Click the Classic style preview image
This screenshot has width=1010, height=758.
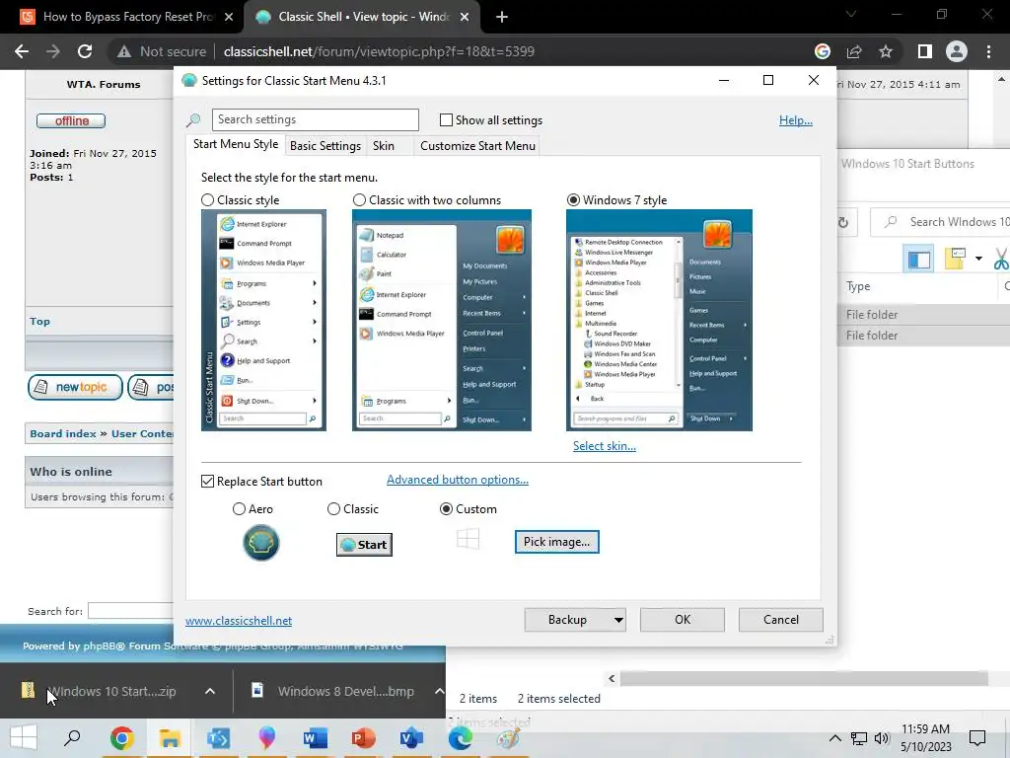coord(263,321)
